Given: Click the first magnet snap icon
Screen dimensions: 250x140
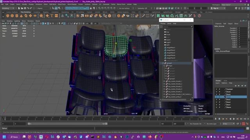Looking at the screenshot, I should pos(100,8).
